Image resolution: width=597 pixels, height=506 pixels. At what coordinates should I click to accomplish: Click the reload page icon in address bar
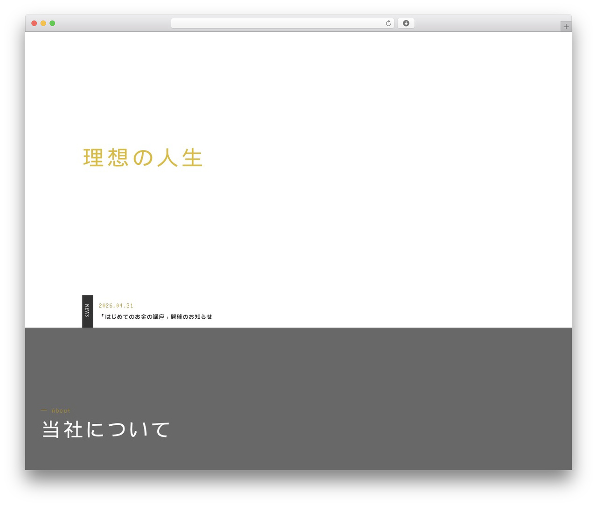(388, 23)
